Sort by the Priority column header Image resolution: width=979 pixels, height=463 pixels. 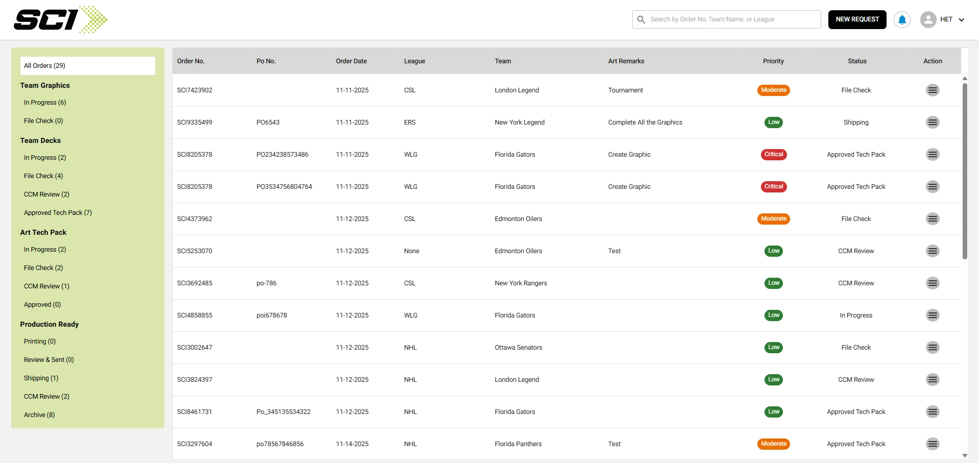tap(773, 61)
